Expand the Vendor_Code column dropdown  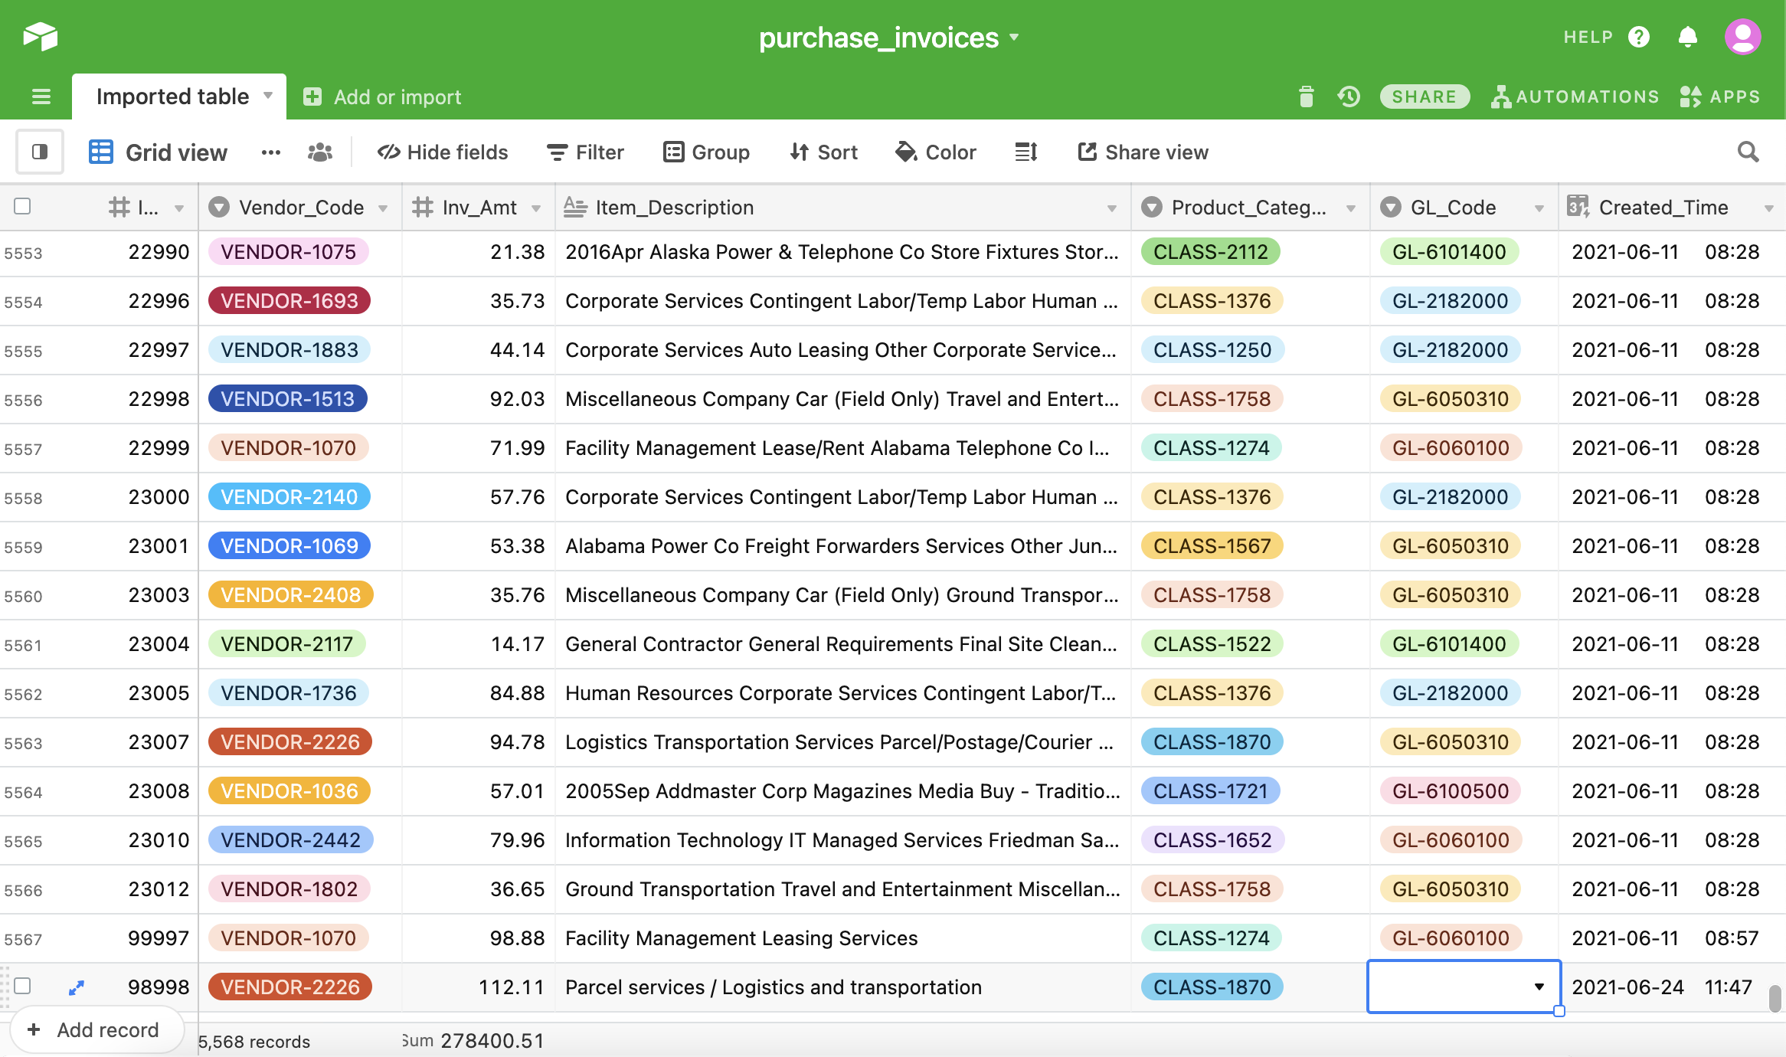click(384, 206)
